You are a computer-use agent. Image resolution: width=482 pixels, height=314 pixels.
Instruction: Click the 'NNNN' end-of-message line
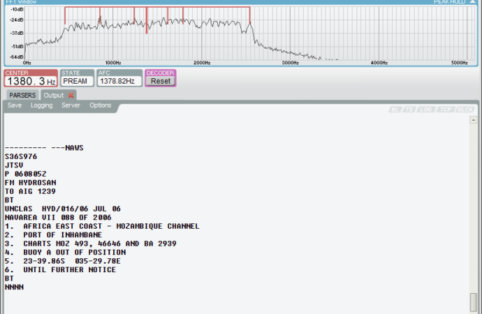(x=14, y=287)
